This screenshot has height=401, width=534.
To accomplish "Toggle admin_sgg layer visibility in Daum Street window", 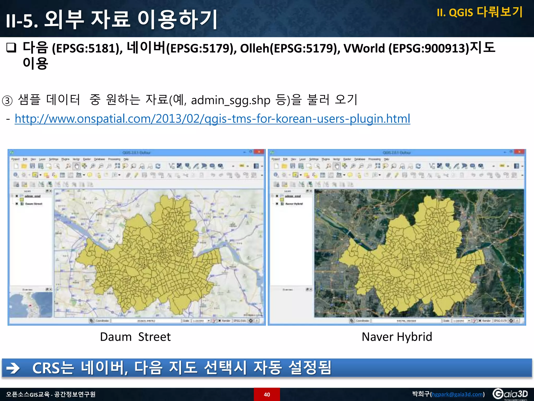I will tap(17, 196).
